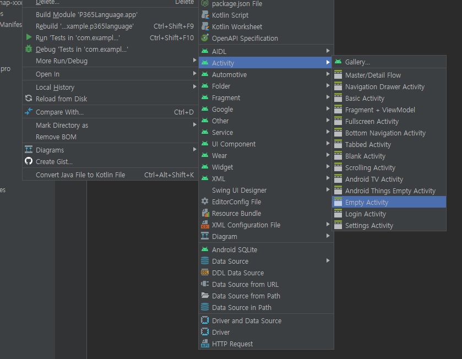Select Convert Java File to Kotlin File
Image resolution: width=462 pixels, height=359 pixels.
pos(110,175)
